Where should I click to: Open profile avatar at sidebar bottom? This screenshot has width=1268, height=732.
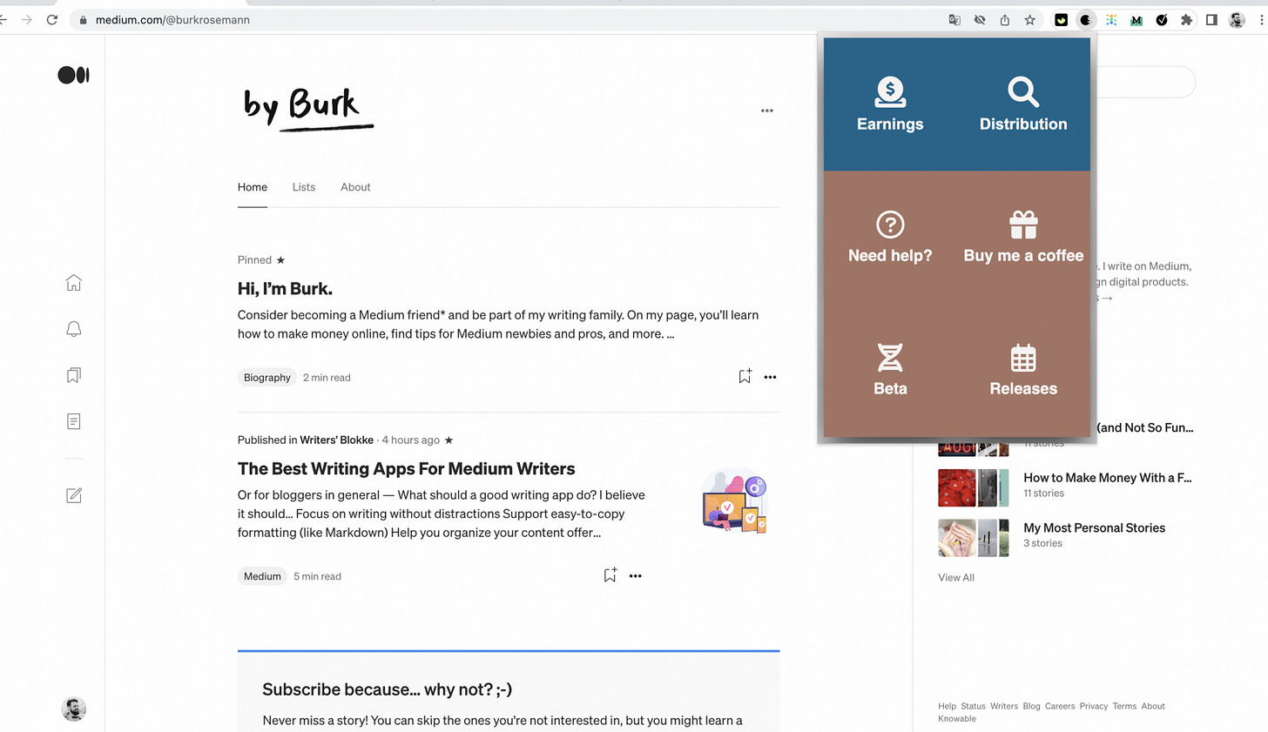click(x=74, y=709)
